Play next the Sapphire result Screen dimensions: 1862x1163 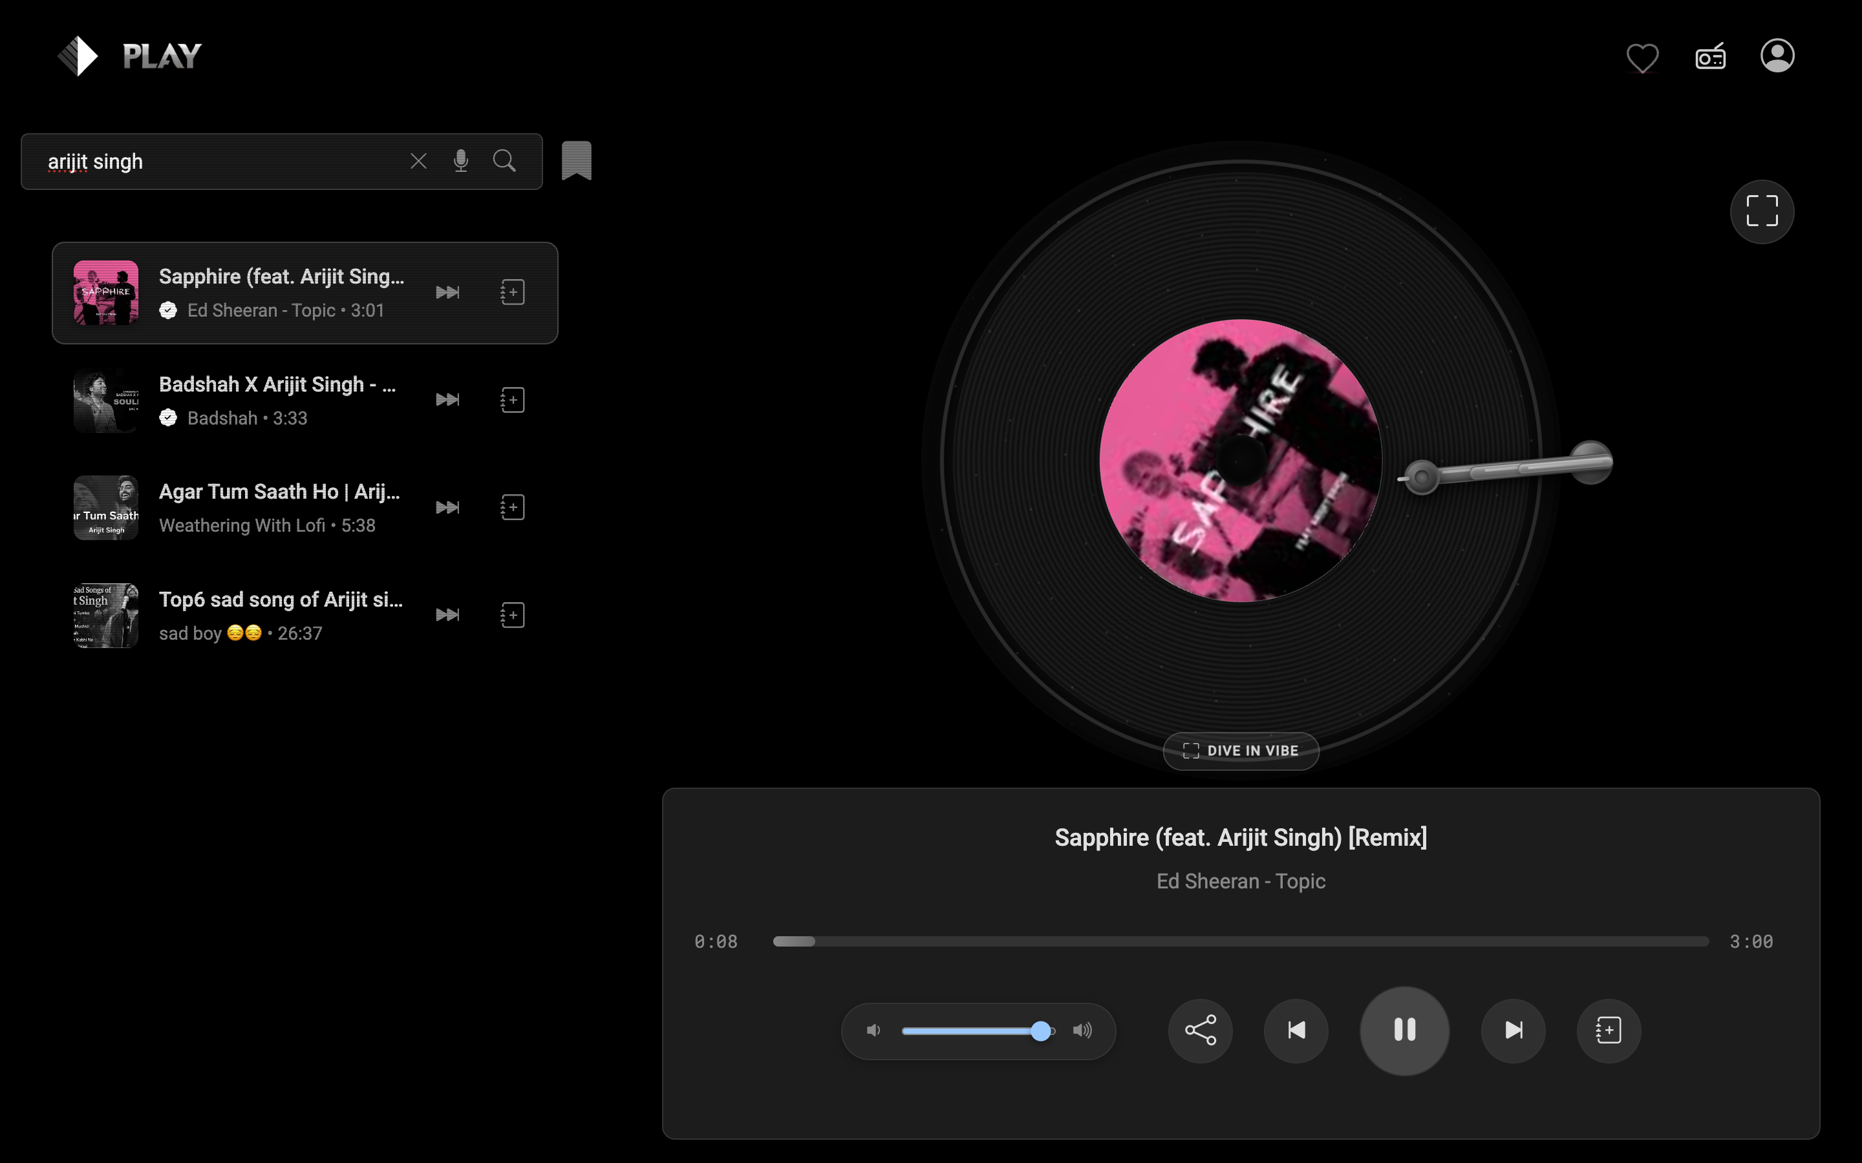tap(448, 292)
